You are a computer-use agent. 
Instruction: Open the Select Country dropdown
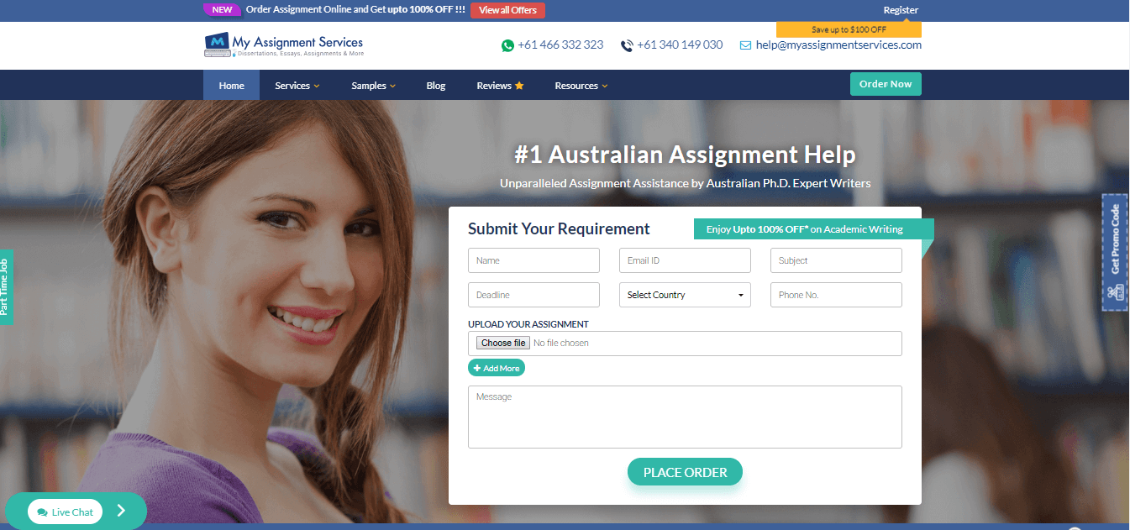(x=685, y=295)
